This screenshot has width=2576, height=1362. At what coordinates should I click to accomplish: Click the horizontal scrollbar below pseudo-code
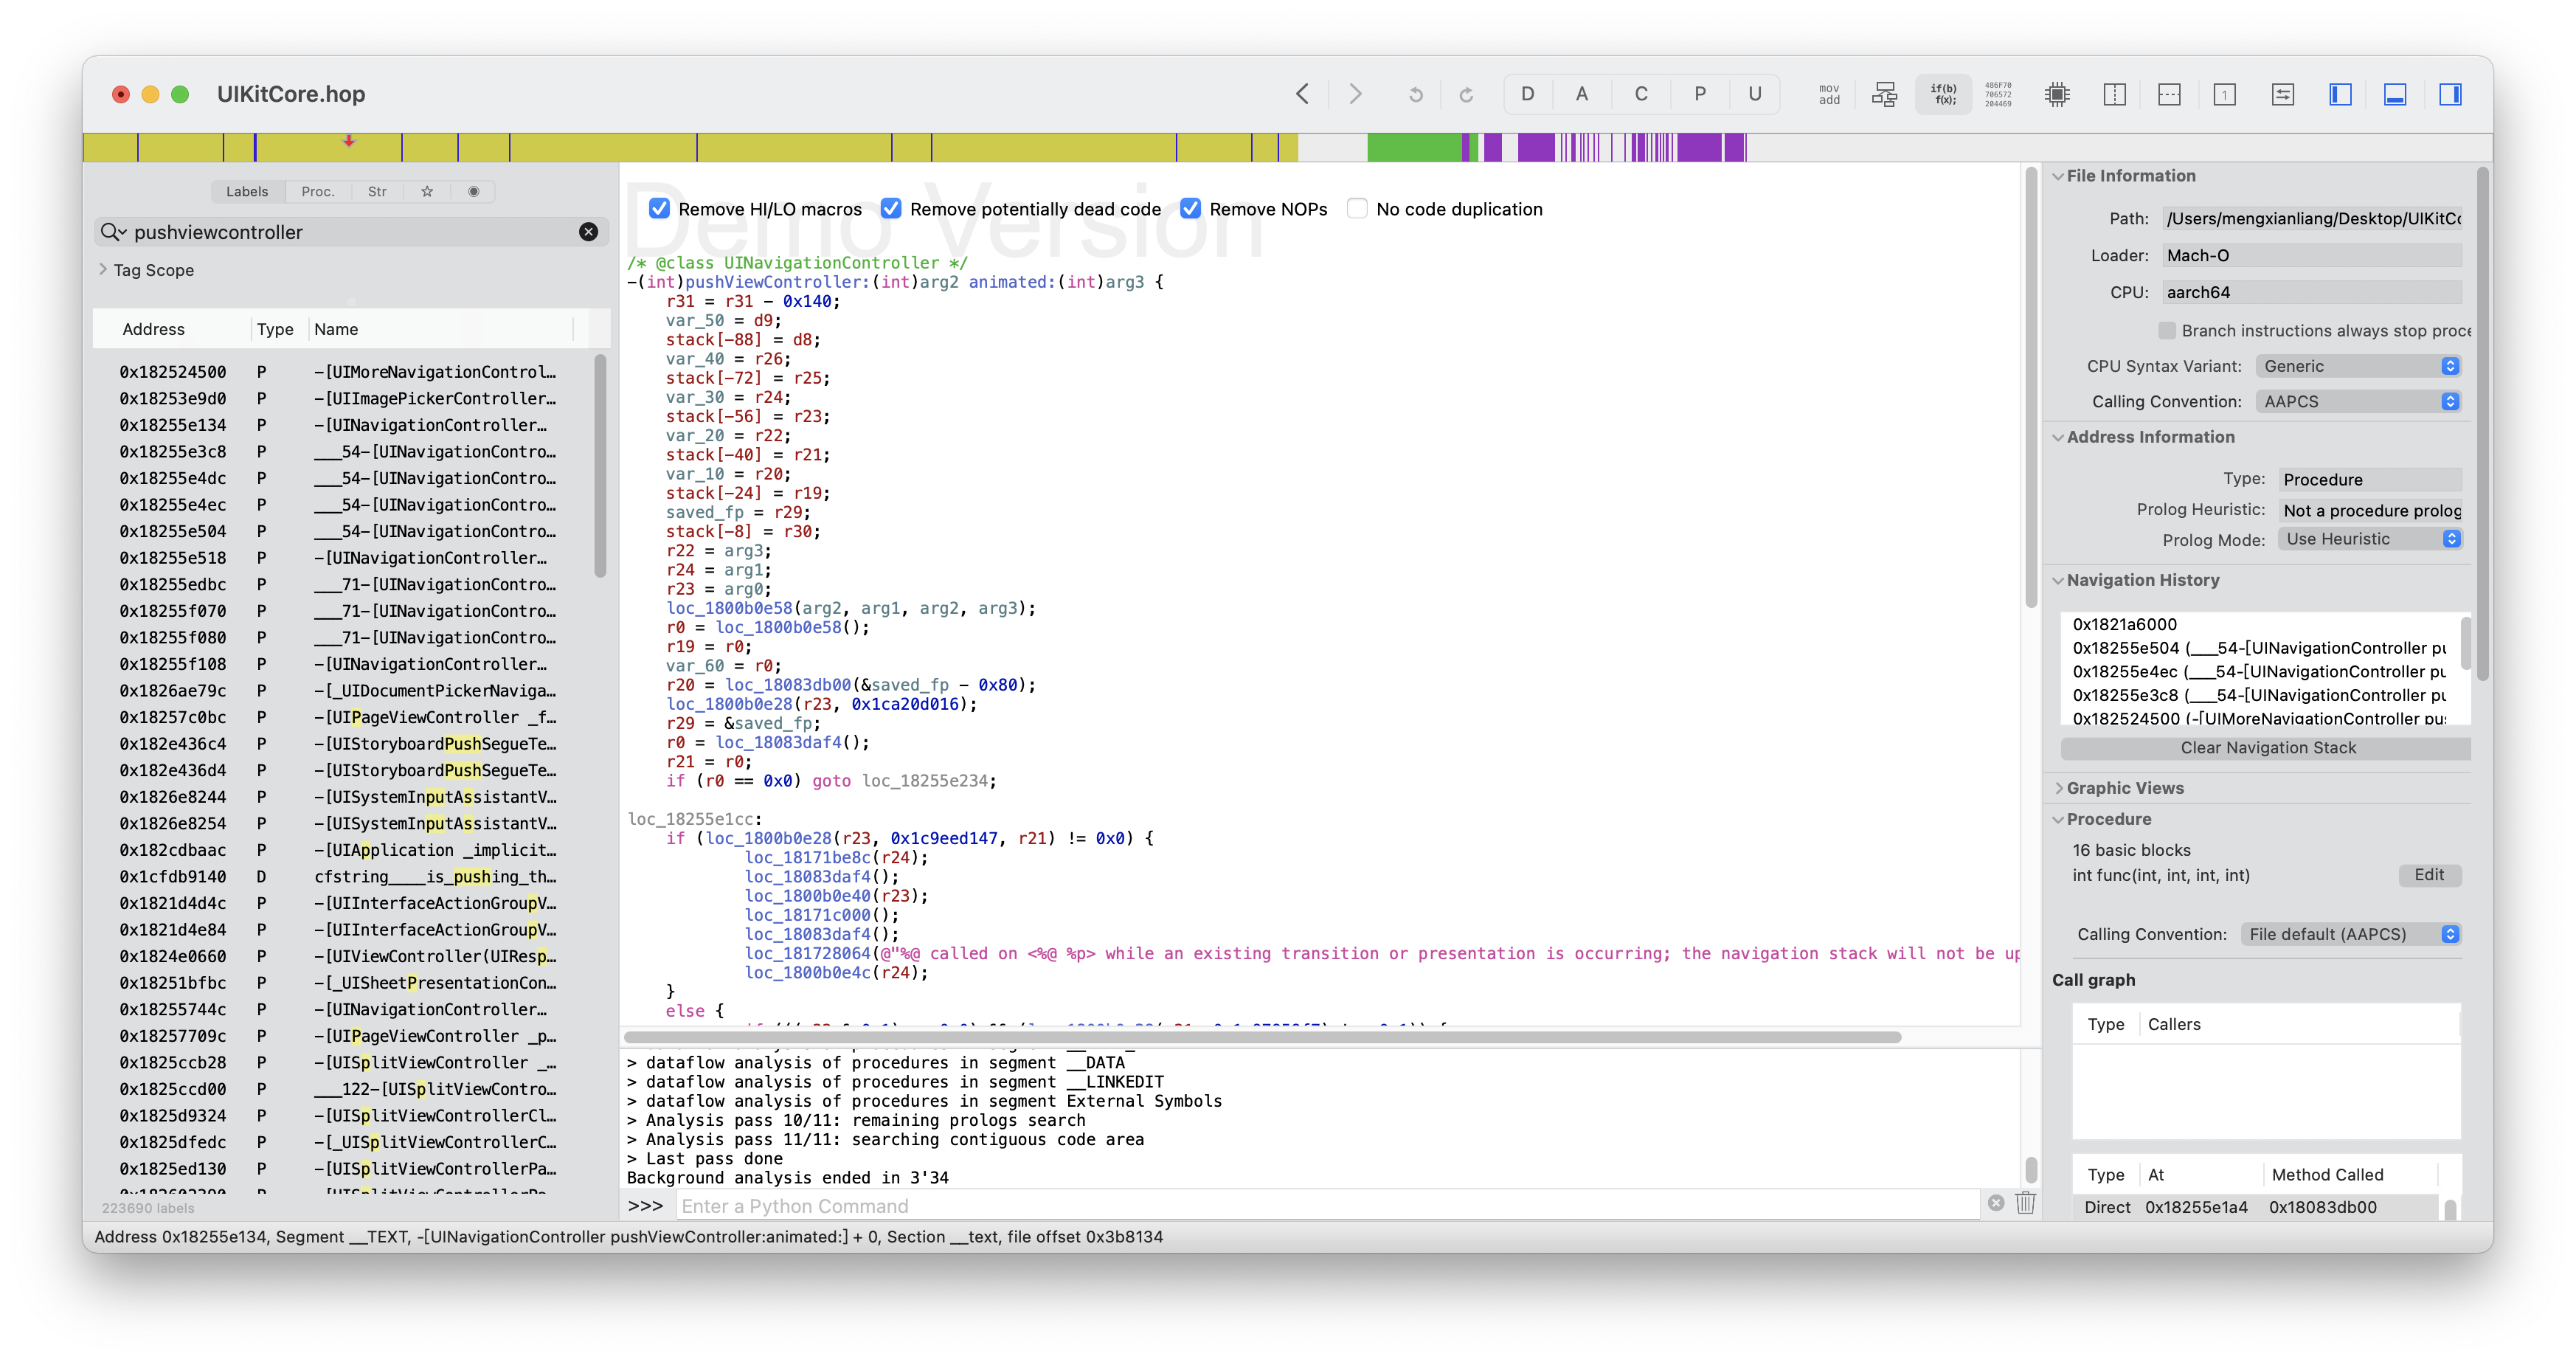[x=1263, y=1037]
